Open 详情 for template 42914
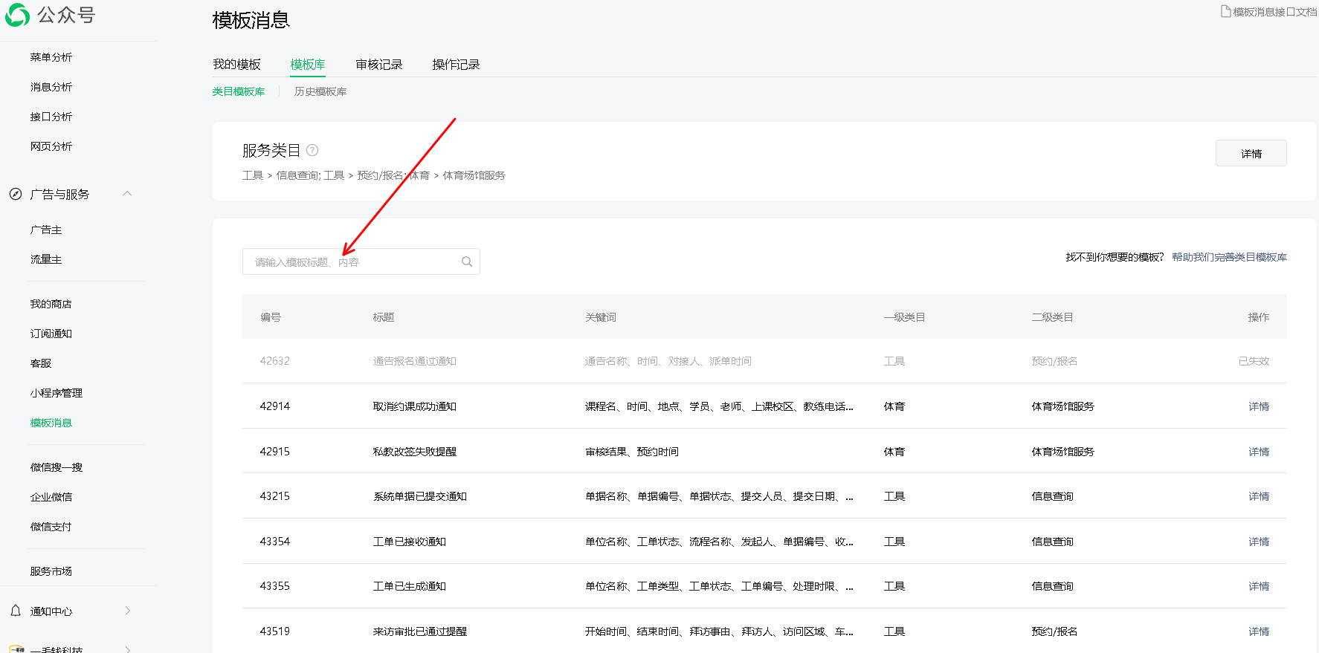Image resolution: width=1319 pixels, height=653 pixels. pos(1259,406)
